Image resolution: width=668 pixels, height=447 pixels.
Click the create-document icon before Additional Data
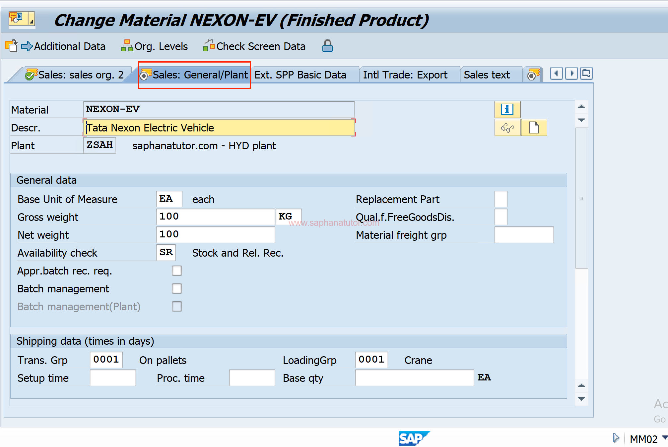click(11, 46)
